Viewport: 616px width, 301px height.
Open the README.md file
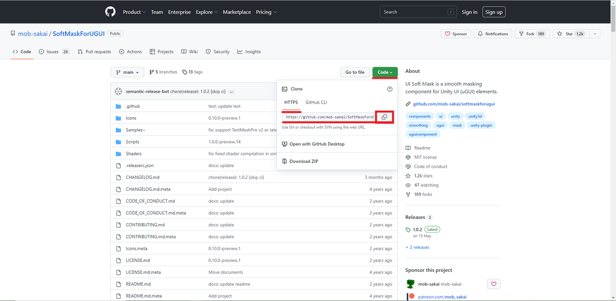138,284
